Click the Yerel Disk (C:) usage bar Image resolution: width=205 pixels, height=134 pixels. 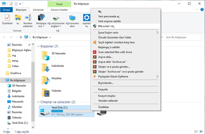click(x=72, y=111)
